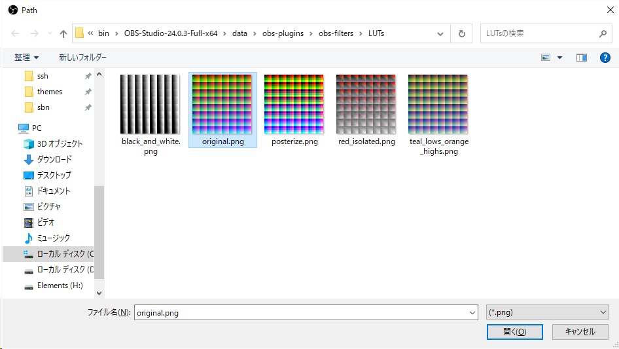Viewport: 619px width, 349px height.
Task: Click the refresh button beside address bar
Action: (x=462, y=33)
